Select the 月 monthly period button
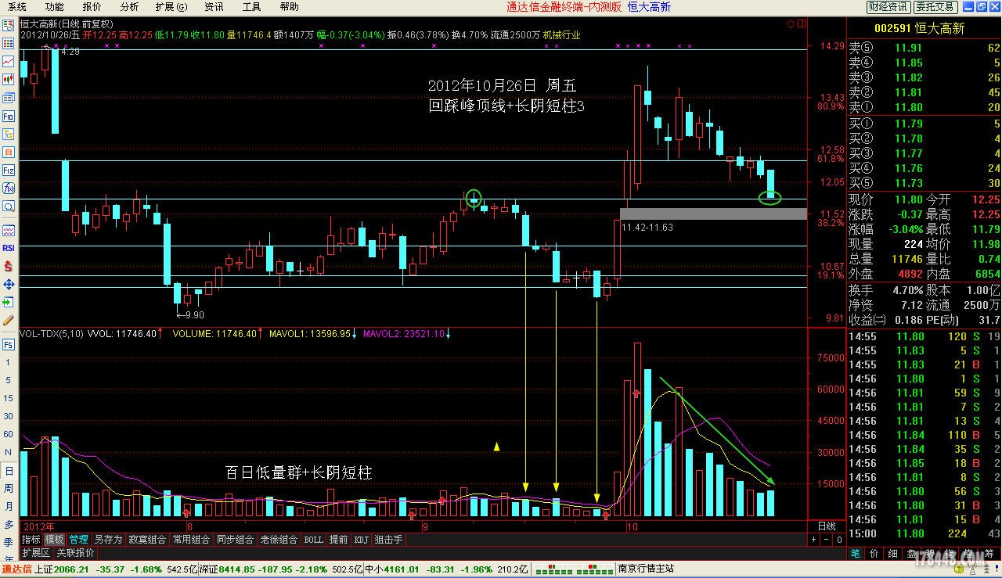This screenshot has height=578, width=1002. pos(9,507)
